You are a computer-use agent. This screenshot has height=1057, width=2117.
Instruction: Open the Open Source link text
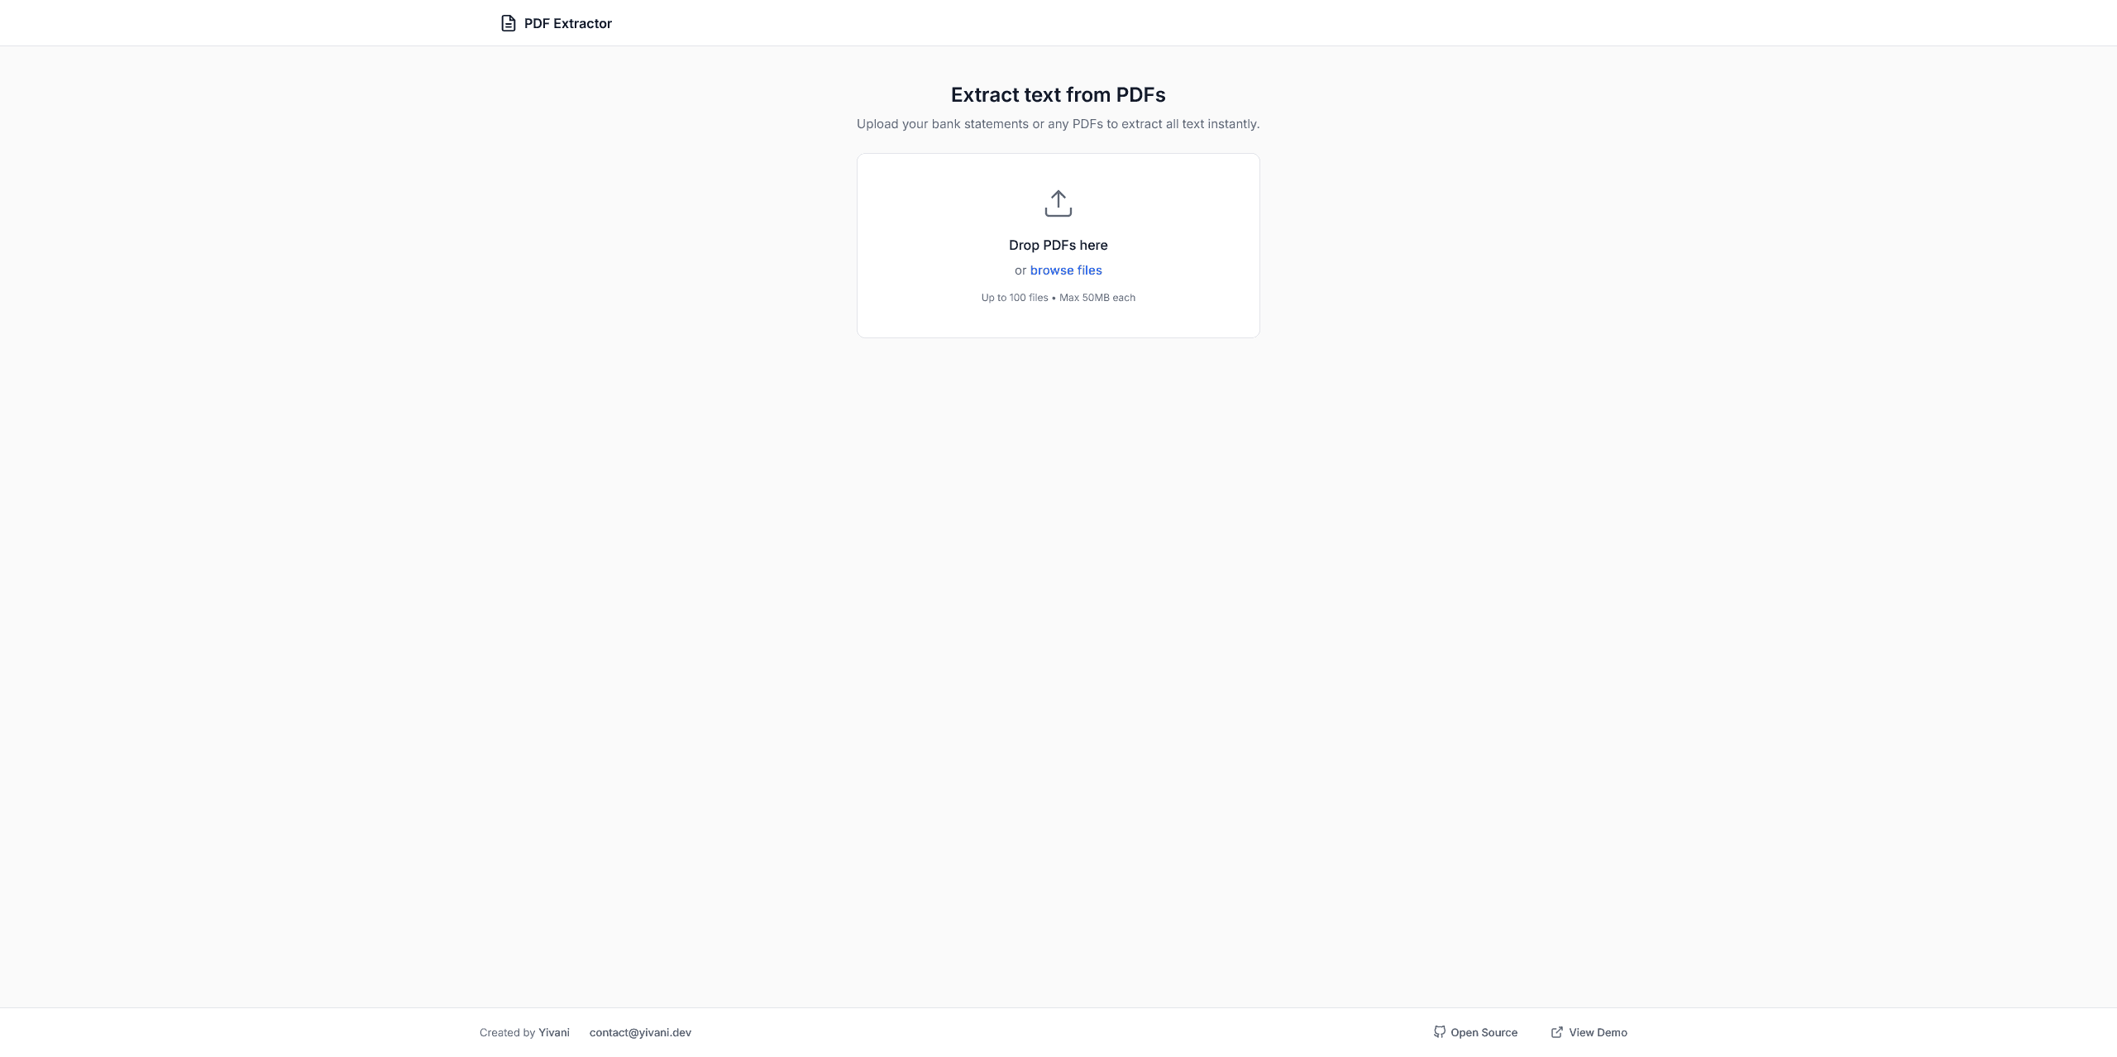[1484, 1032]
